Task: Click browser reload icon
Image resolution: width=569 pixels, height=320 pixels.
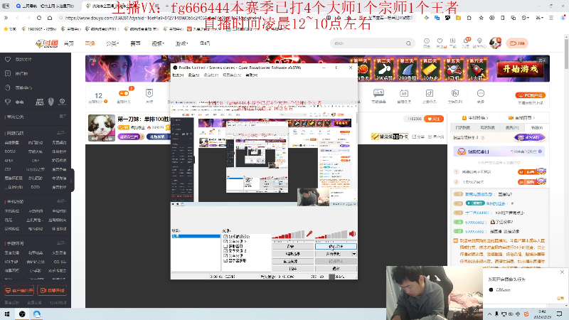Action: click(39, 17)
